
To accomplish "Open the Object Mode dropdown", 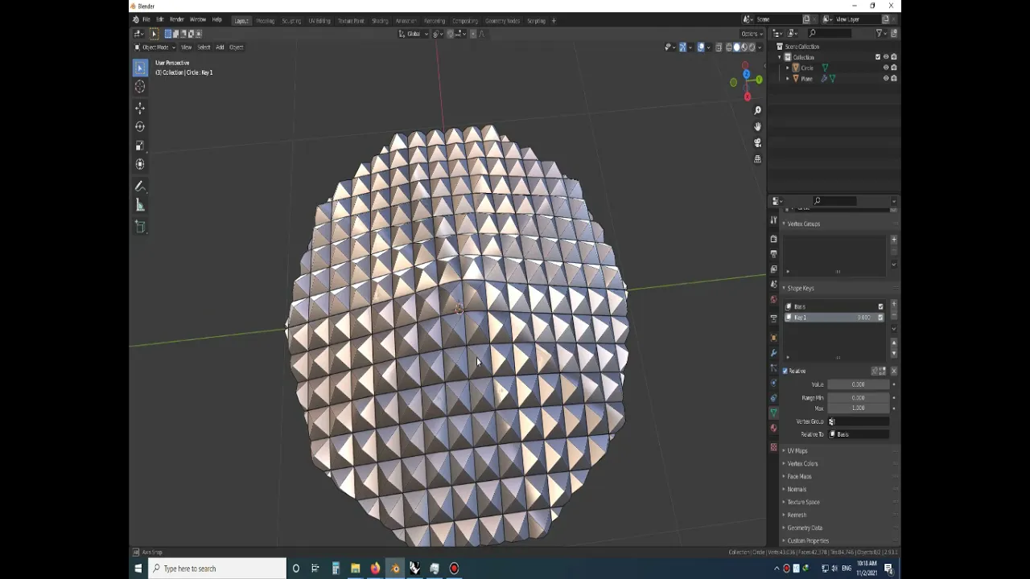I will pyautogui.click(x=155, y=47).
